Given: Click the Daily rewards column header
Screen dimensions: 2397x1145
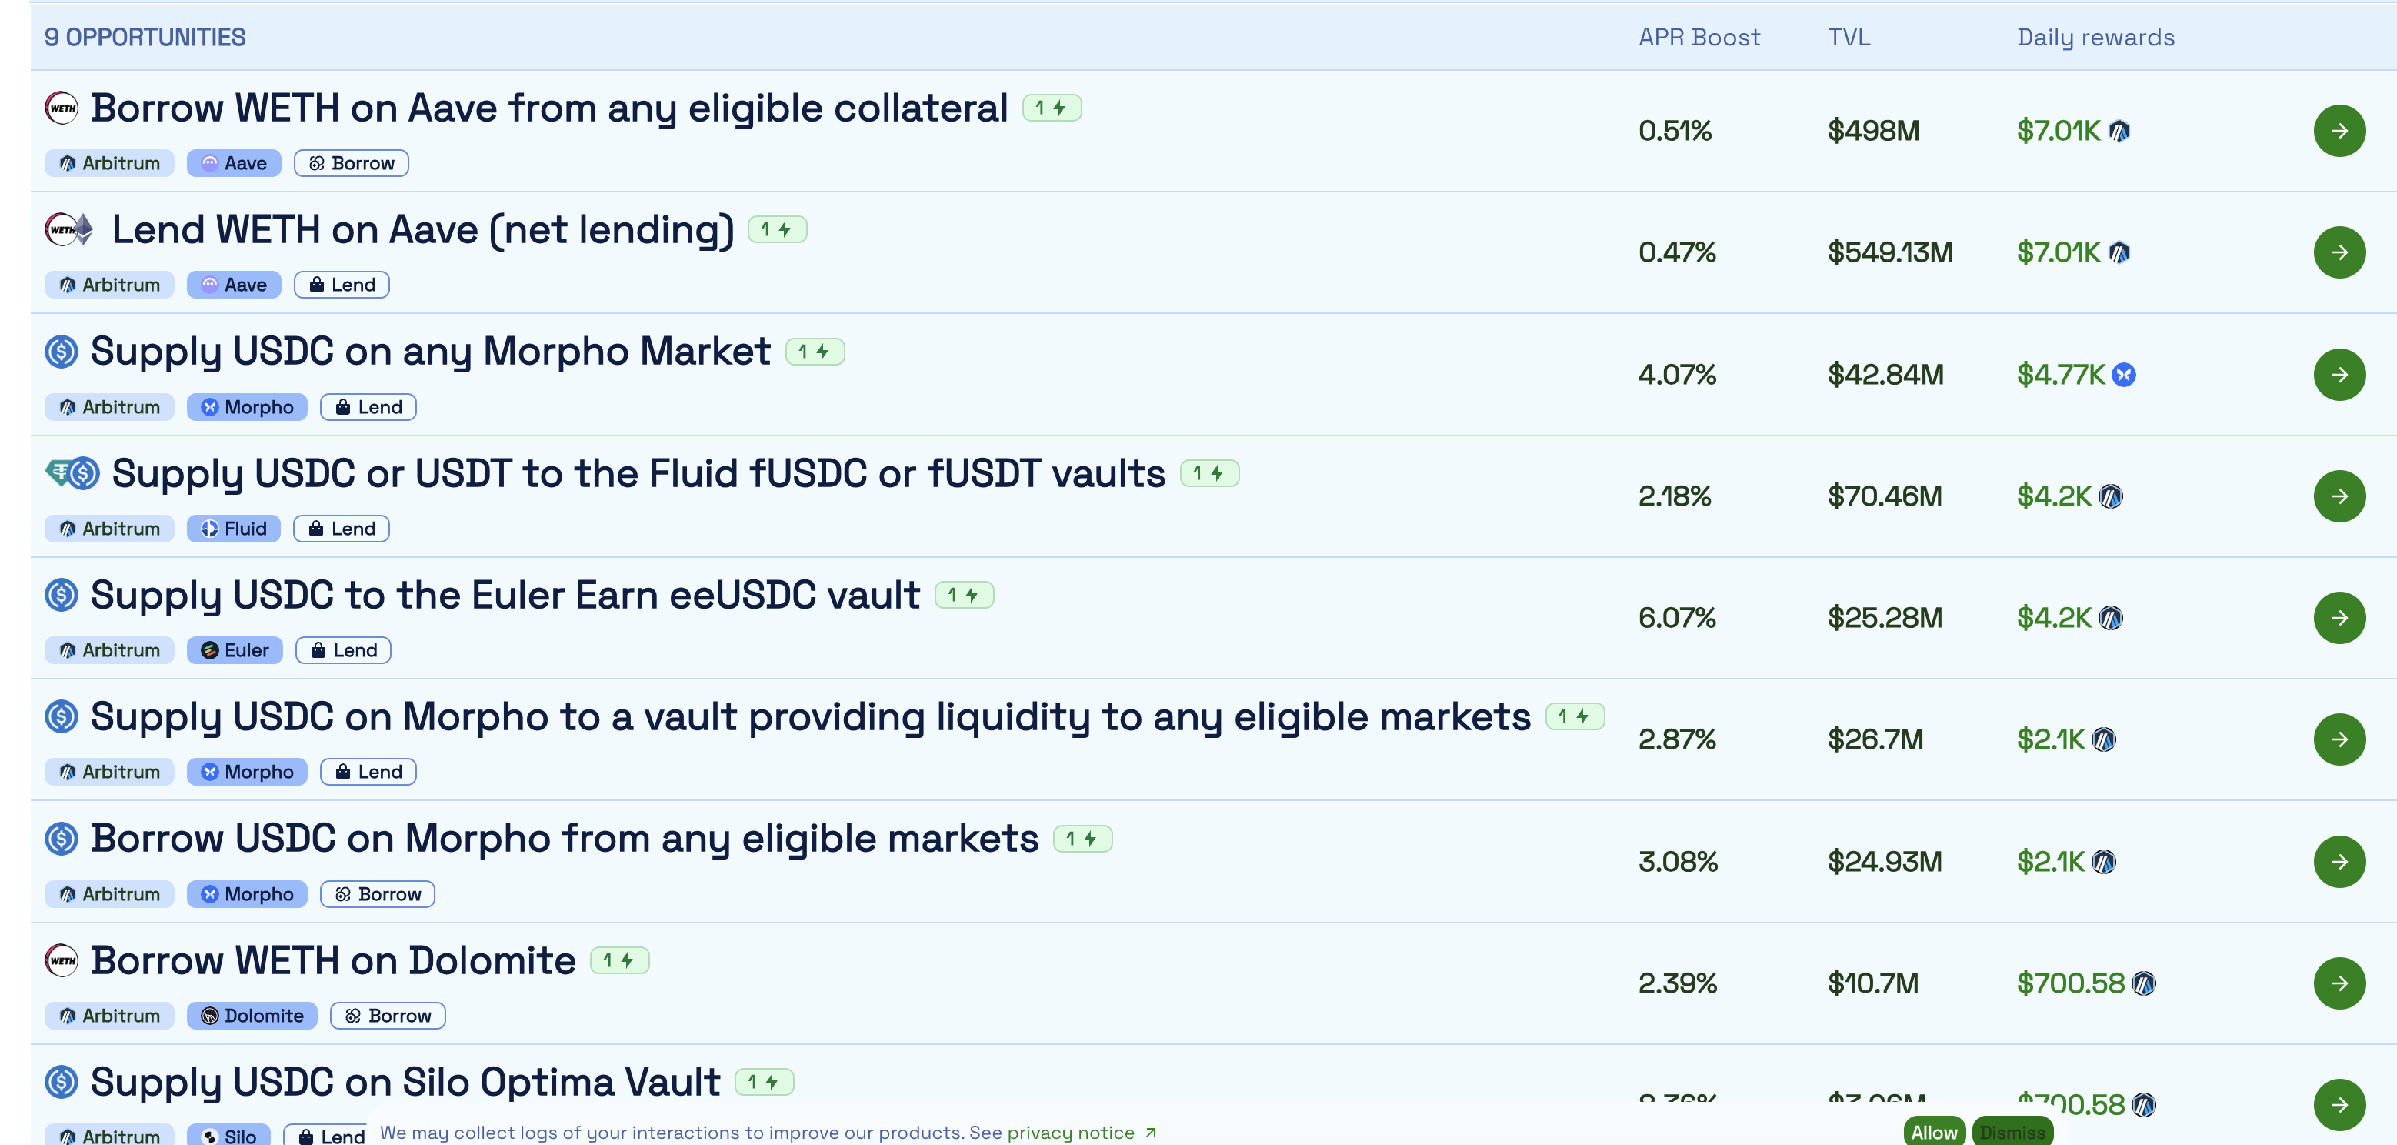Looking at the screenshot, I should [x=2095, y=37].
